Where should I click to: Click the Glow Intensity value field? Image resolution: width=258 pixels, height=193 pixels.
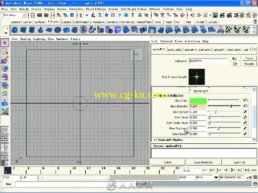pos(198,106)
